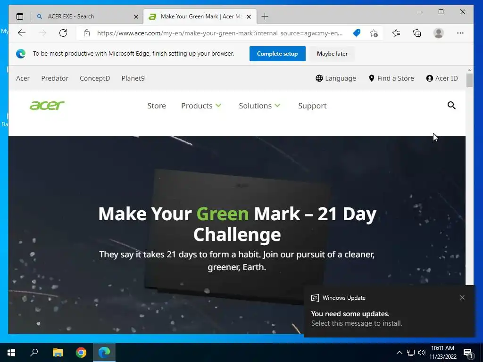Close the Windows Update notification
This screenshot has width=483, height=362.
click(462, 297)
